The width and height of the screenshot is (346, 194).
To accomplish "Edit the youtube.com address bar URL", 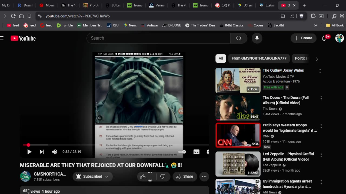I will click(78, 16).
